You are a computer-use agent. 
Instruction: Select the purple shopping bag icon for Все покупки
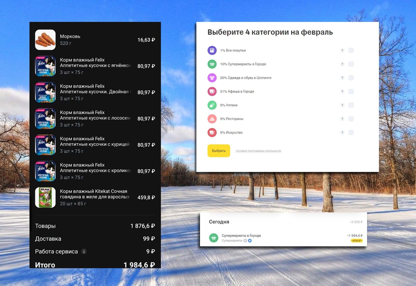(212, 50)
